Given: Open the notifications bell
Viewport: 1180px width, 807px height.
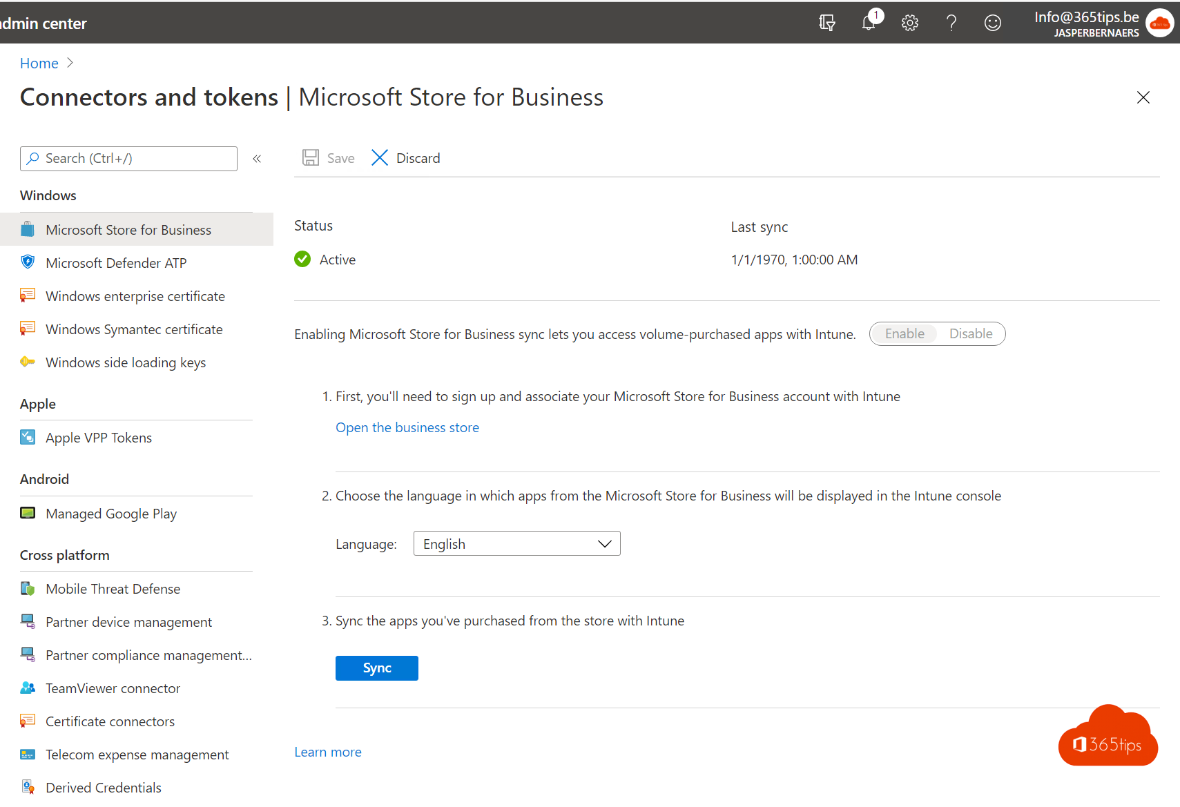Looking at the screenshot, I should coord(868,22).
